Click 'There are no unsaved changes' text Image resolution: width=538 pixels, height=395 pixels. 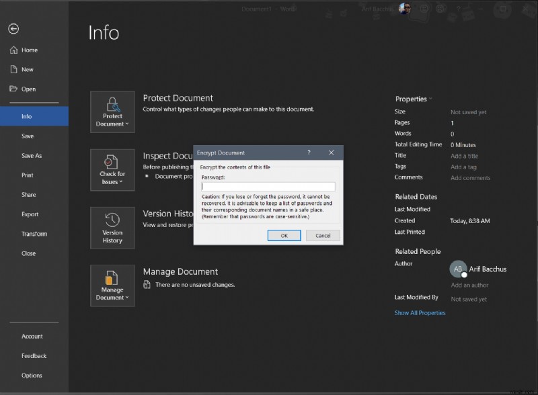(x=195, y=285)
